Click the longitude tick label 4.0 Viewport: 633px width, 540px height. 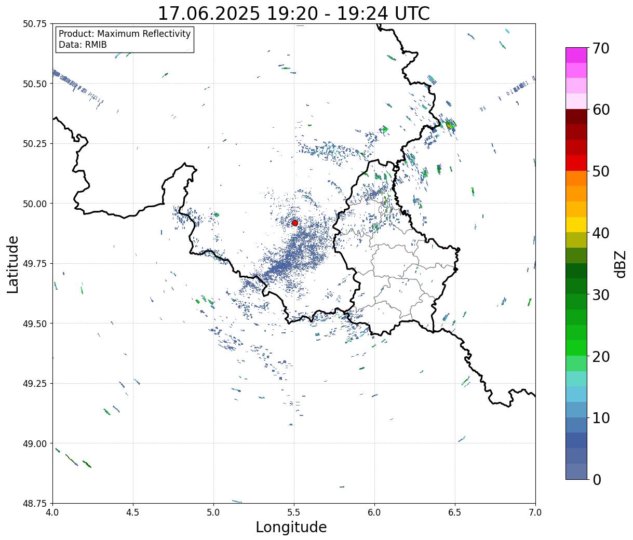click(52, 512)
